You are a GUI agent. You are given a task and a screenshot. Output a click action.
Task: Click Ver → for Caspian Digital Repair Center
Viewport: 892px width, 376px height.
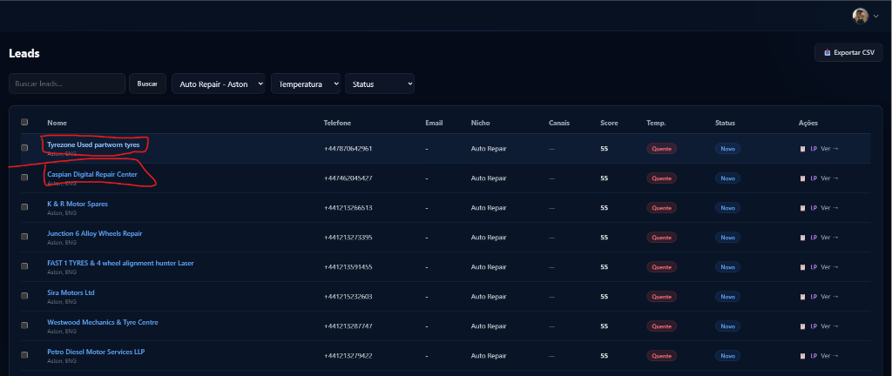829,178
